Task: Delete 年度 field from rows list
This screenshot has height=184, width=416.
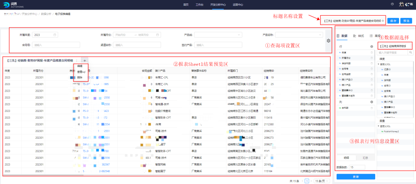Action: click(371, 53)
